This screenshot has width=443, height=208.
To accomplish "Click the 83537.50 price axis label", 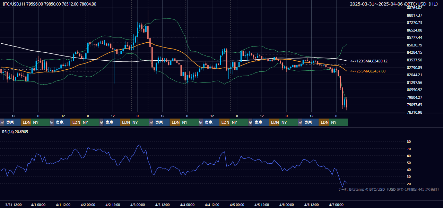I will click(414, 60).
